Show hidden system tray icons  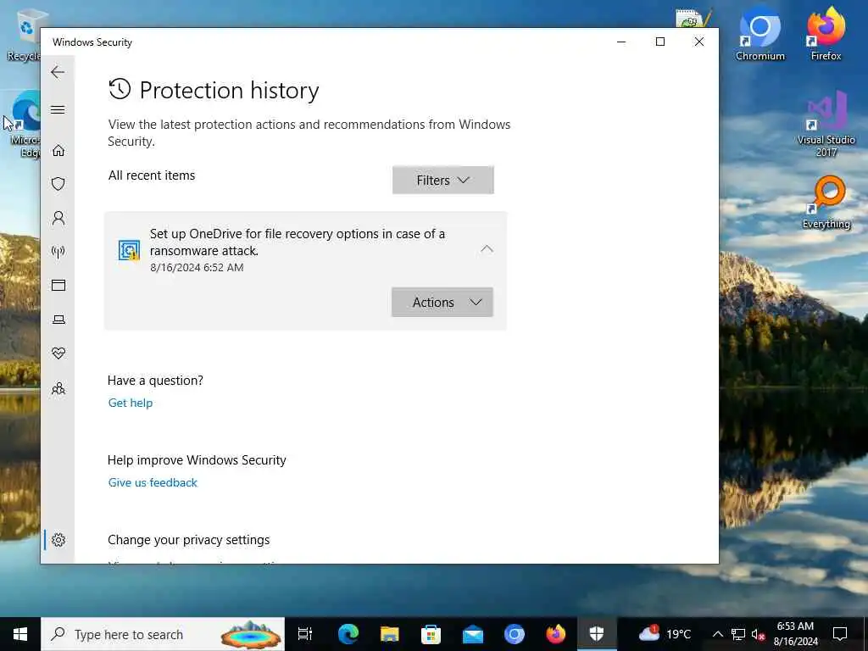coord(717,634)
